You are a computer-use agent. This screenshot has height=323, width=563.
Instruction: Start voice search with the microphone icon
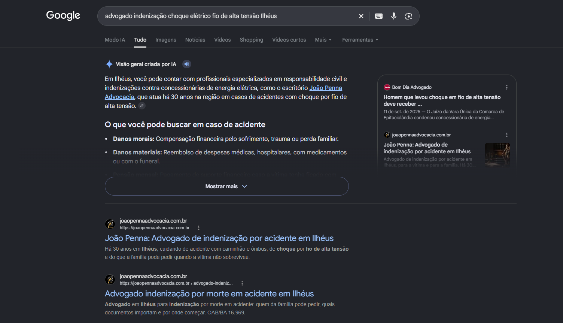394,16
